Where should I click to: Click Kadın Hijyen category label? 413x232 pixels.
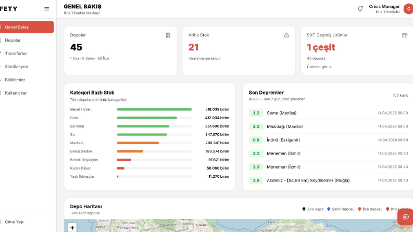(x=81, y=168)
